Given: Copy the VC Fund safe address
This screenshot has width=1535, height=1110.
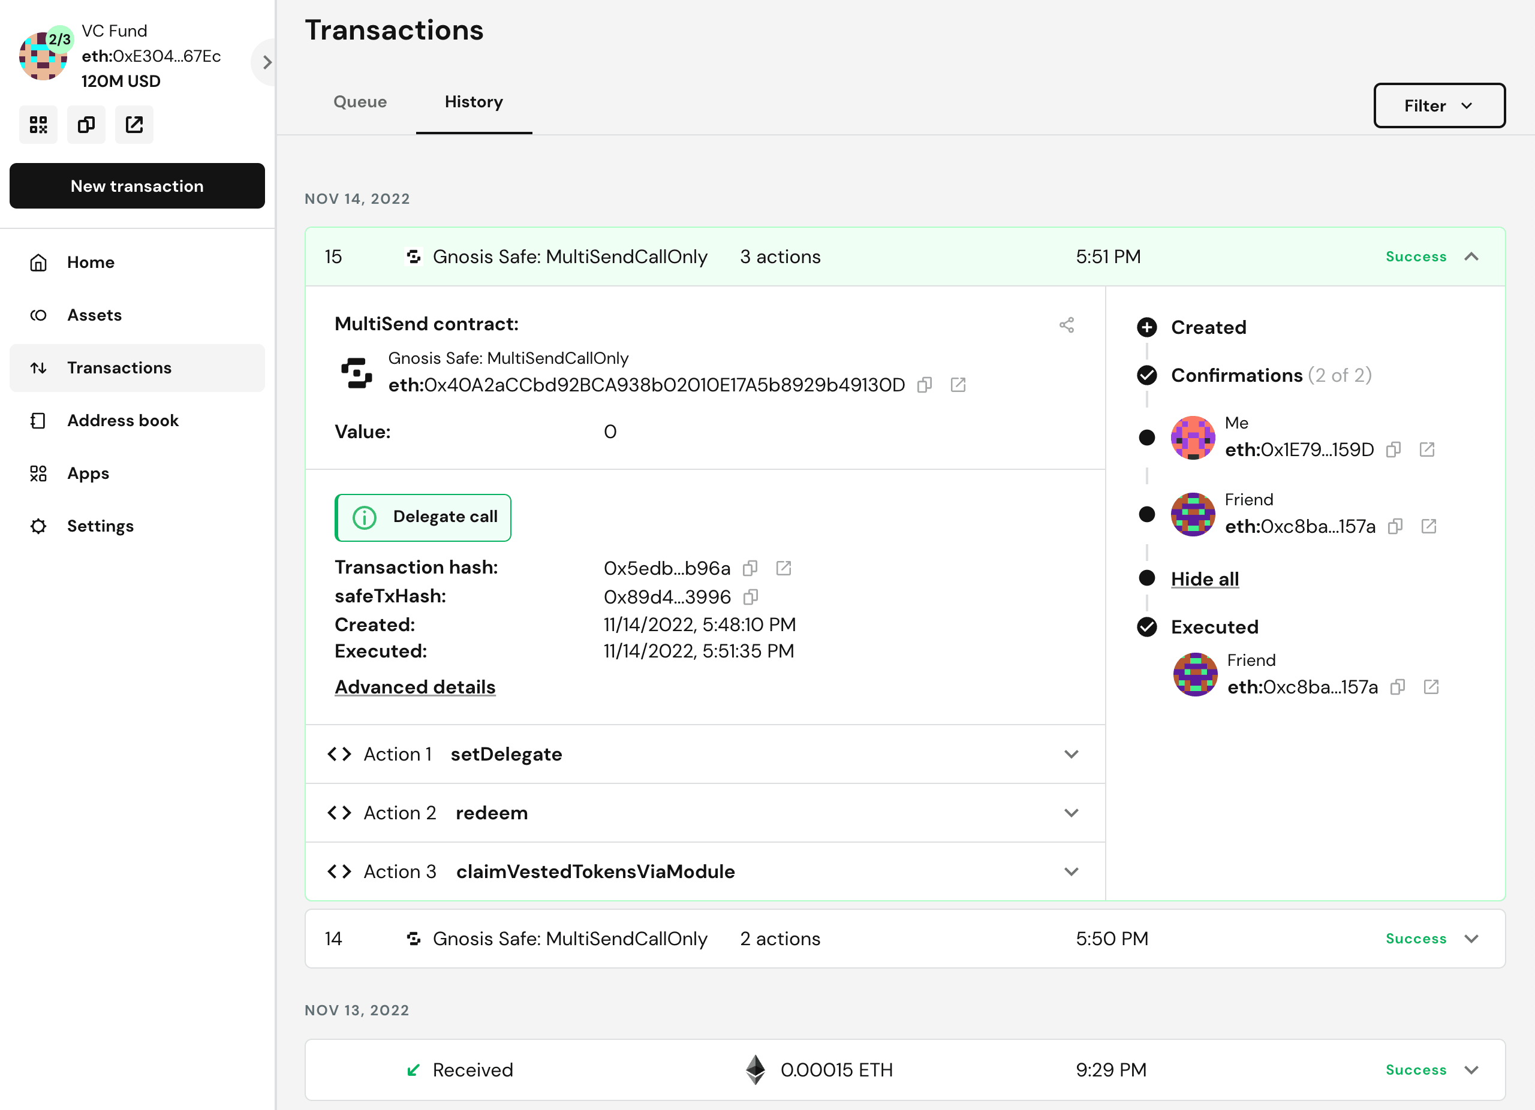Looking at the screenshot, I should tap(86, 125).
